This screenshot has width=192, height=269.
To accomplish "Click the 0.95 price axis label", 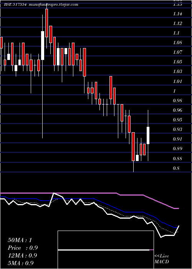I will pos(177,120).
